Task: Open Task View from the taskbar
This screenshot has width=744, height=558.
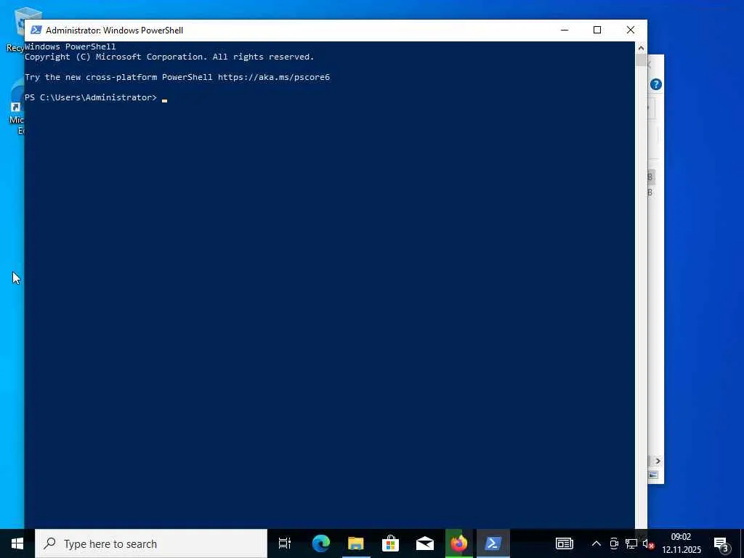Action: tap(285, 543)
